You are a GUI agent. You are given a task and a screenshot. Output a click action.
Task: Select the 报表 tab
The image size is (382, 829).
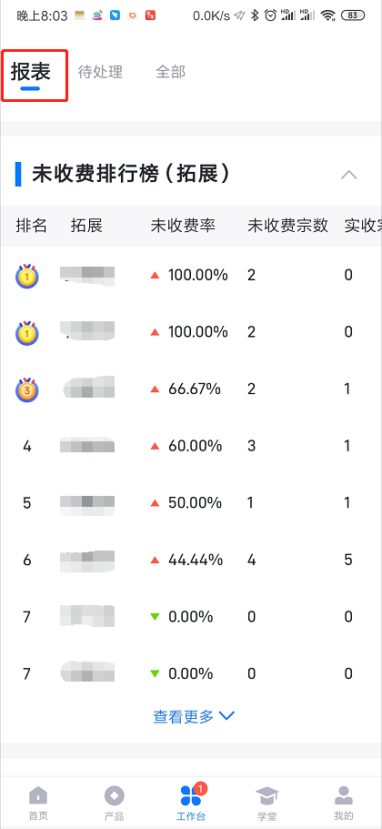pyautogui.click(x=31, y=71)
